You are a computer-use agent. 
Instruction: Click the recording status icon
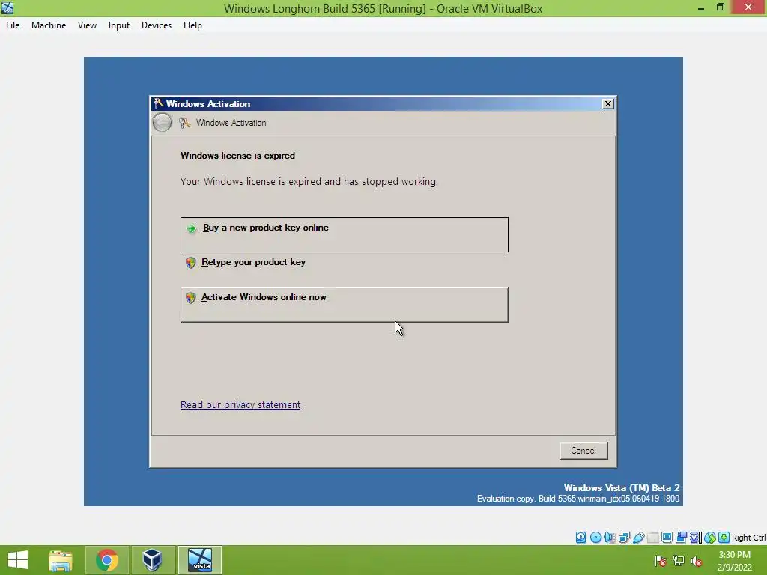point(681,538)
